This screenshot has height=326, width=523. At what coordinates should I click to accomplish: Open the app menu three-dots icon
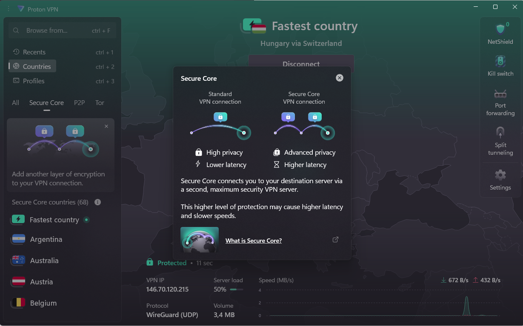click(9, 9)
